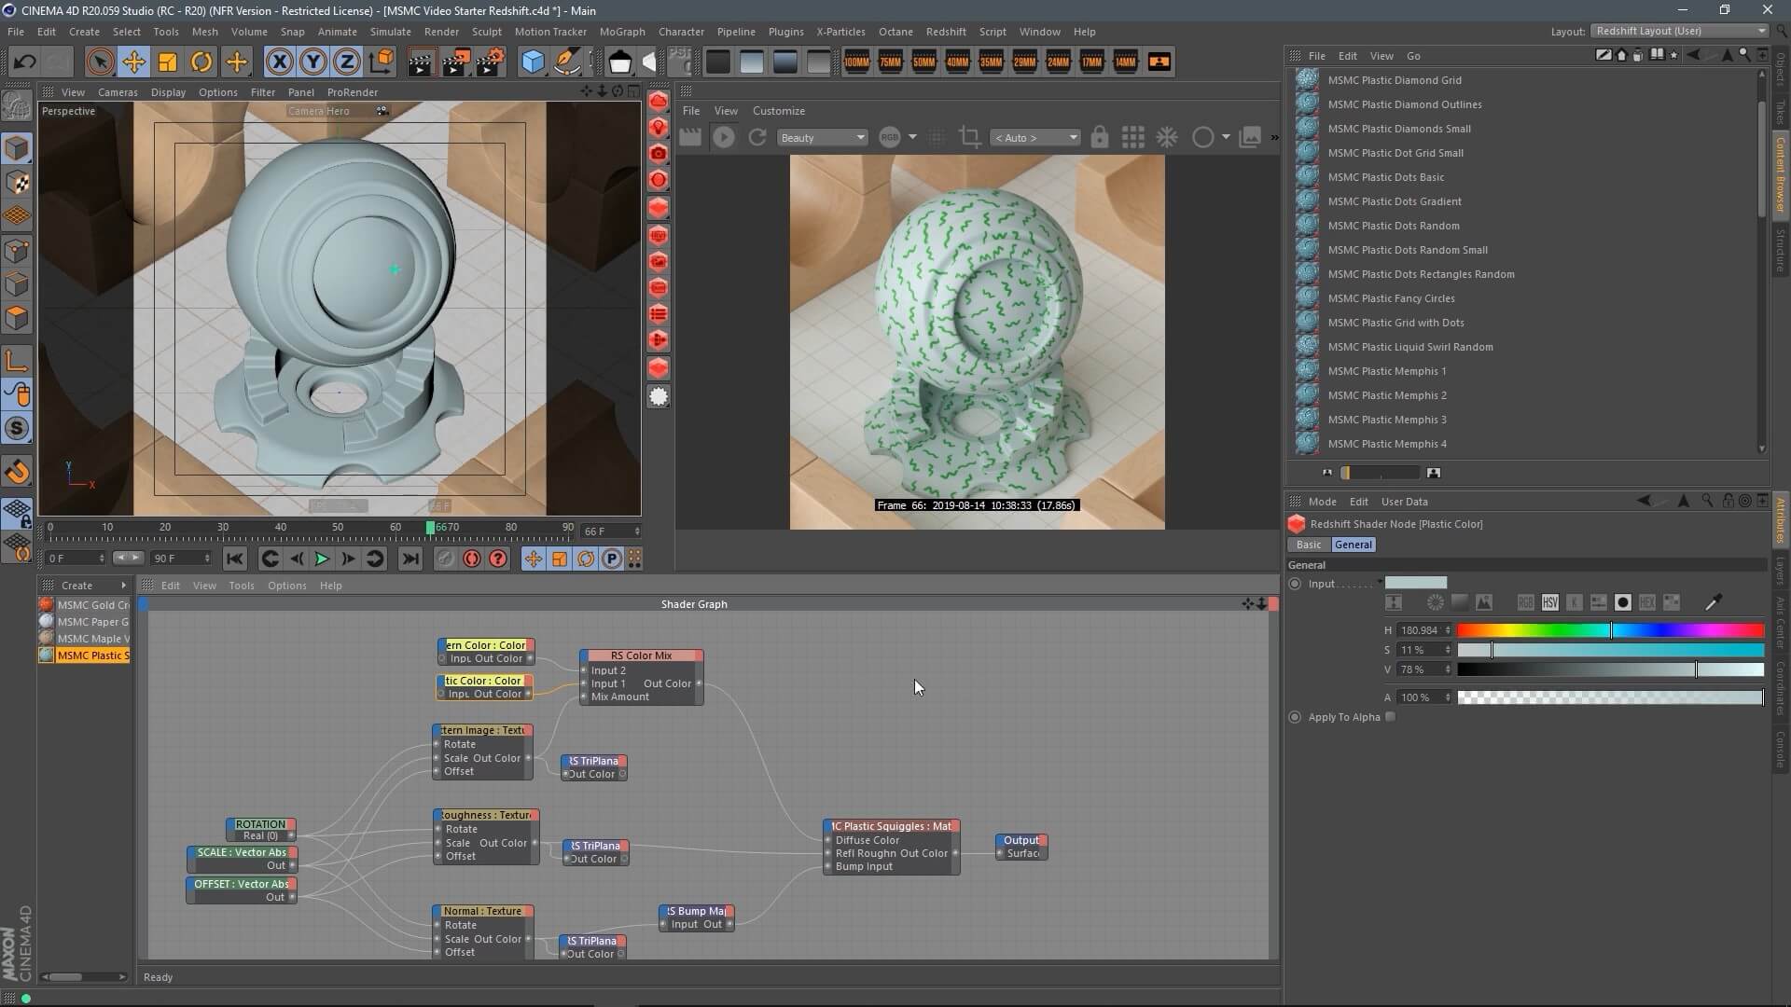Open the Redshift Layout selector dropdown

click(1680, 31)
